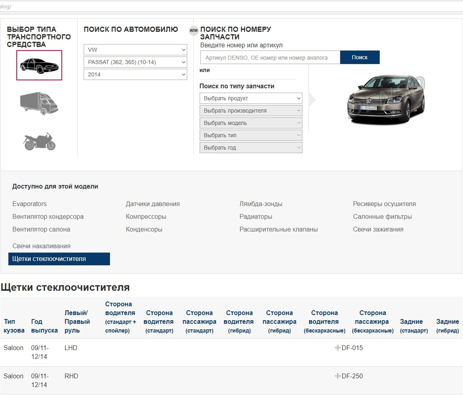Click the 'Поиск по типу запчасти' heading

tap(237, 86)
